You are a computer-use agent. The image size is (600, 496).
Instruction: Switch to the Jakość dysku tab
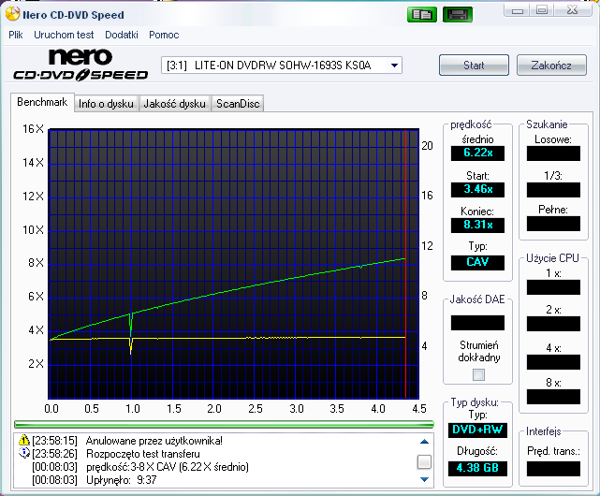point(174,104)
